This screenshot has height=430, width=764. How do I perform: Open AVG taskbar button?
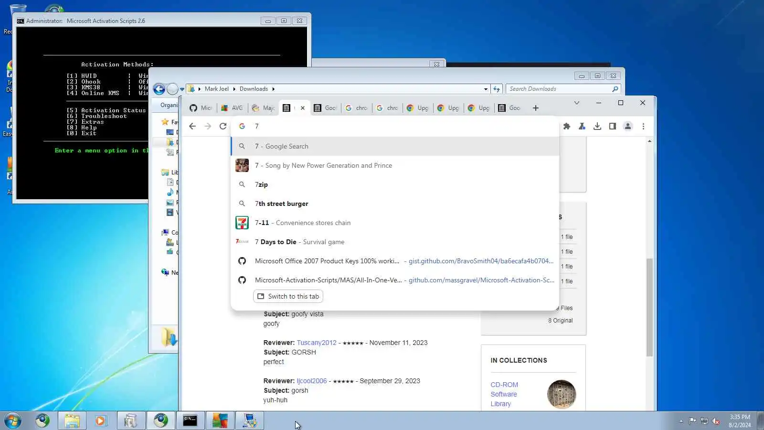(x=220, y=420)
